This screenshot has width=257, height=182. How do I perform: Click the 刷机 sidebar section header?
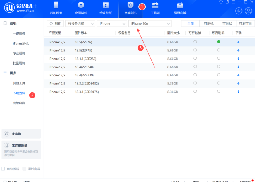(x=13, y=23)
